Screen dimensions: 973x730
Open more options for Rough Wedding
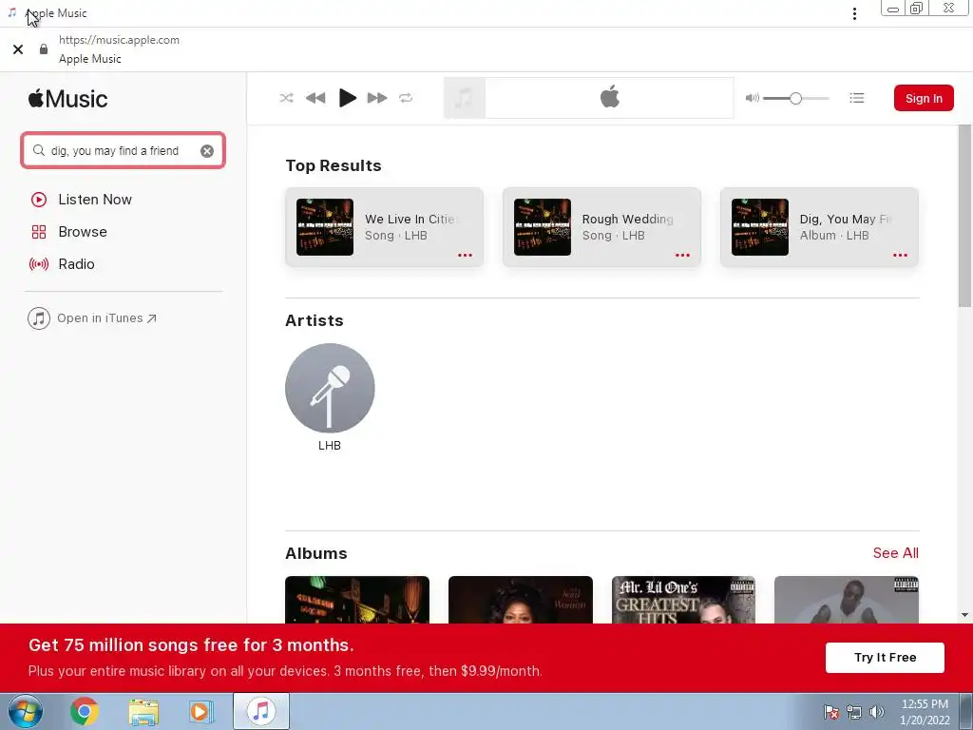(682, 255)
